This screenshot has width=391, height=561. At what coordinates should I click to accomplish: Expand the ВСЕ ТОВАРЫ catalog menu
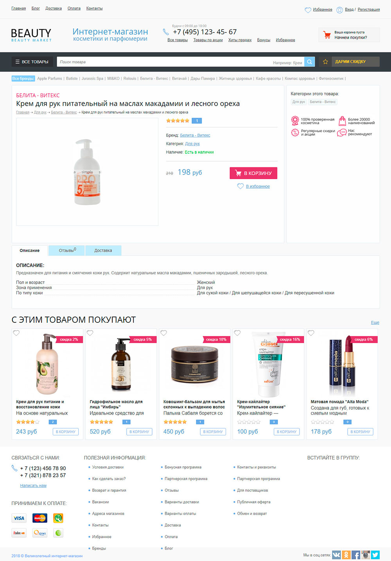pos(32,62)
